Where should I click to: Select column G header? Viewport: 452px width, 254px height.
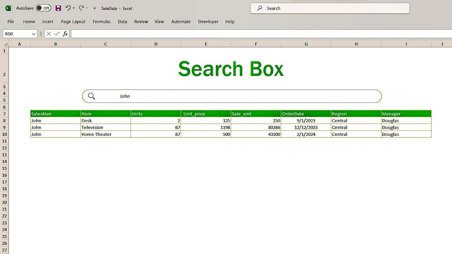coord(306,44)
